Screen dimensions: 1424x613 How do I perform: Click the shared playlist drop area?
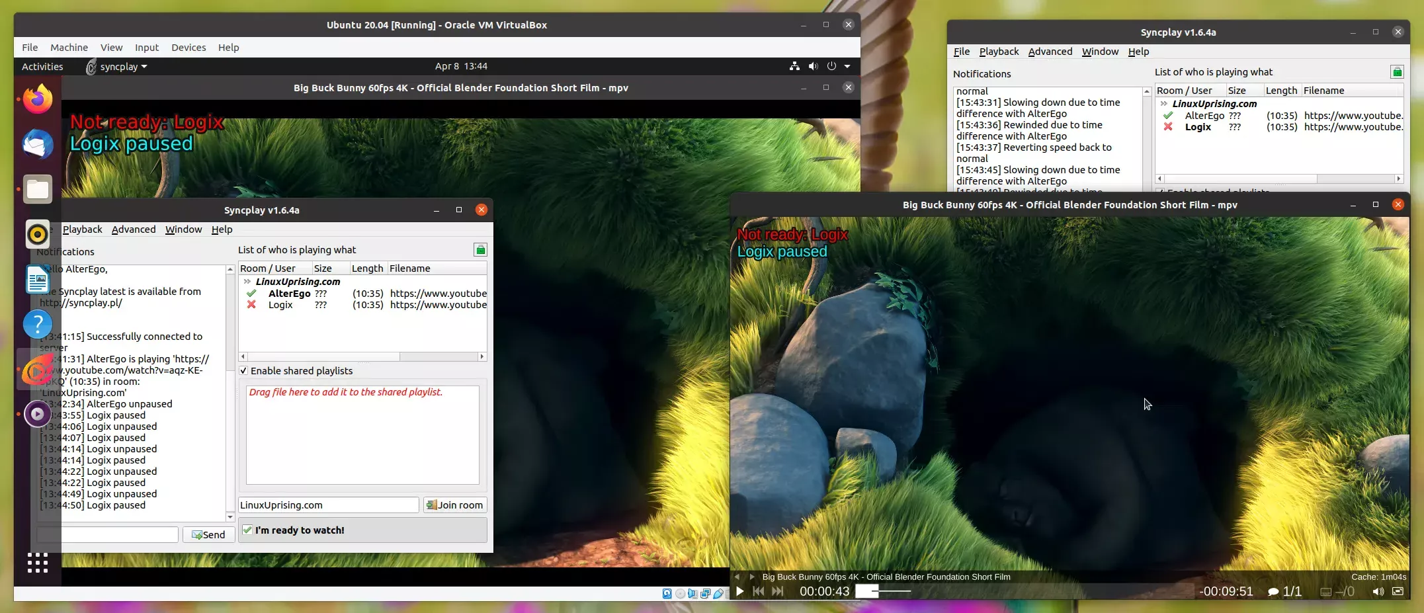tap(362, 435)
